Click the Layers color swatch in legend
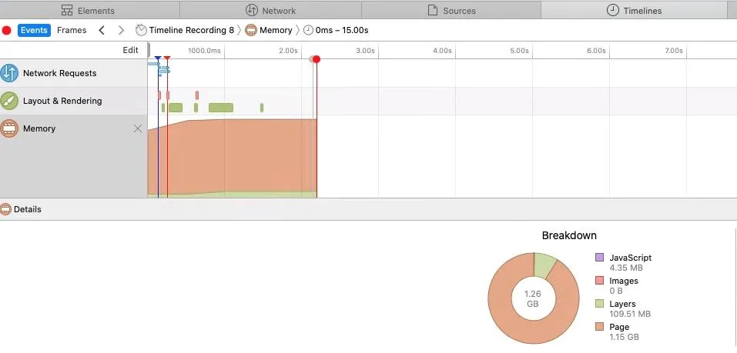Screen dimensions: 737x353 [600, 305]
